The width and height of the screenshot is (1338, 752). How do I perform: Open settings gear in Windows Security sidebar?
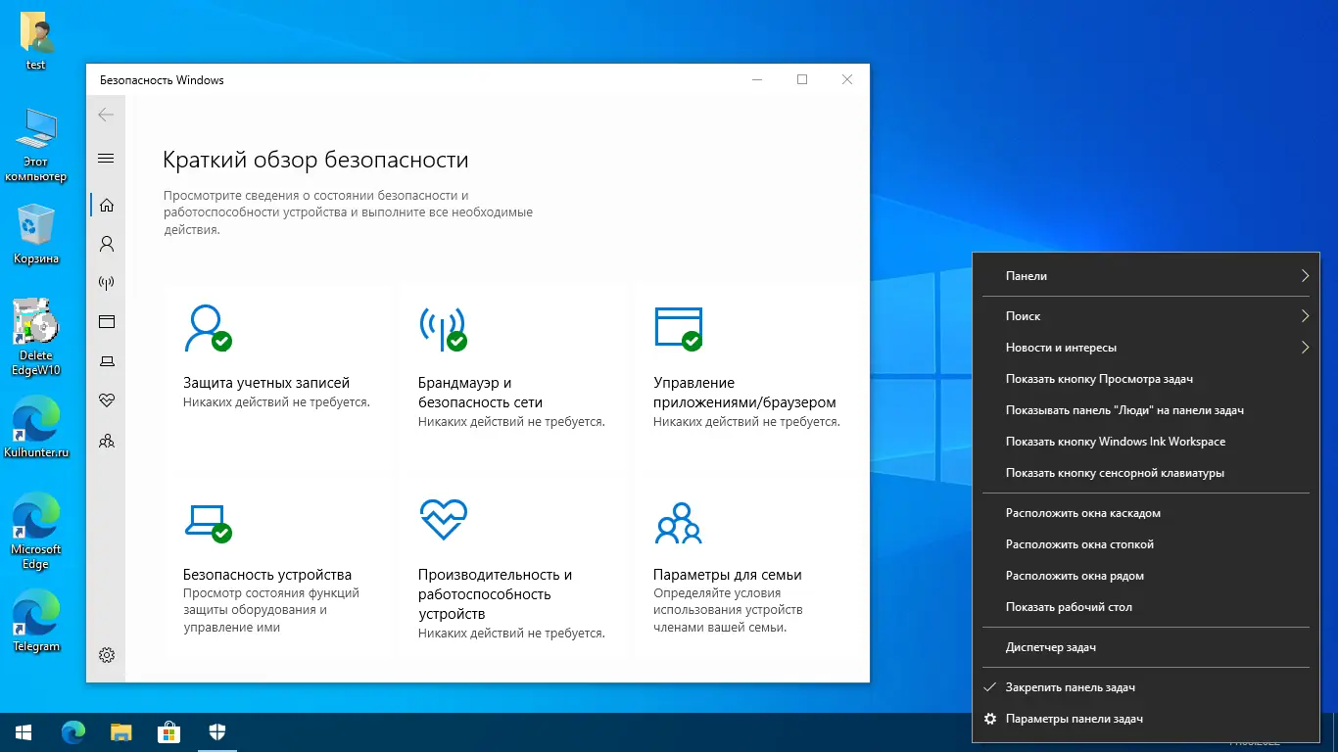(107, 655)
